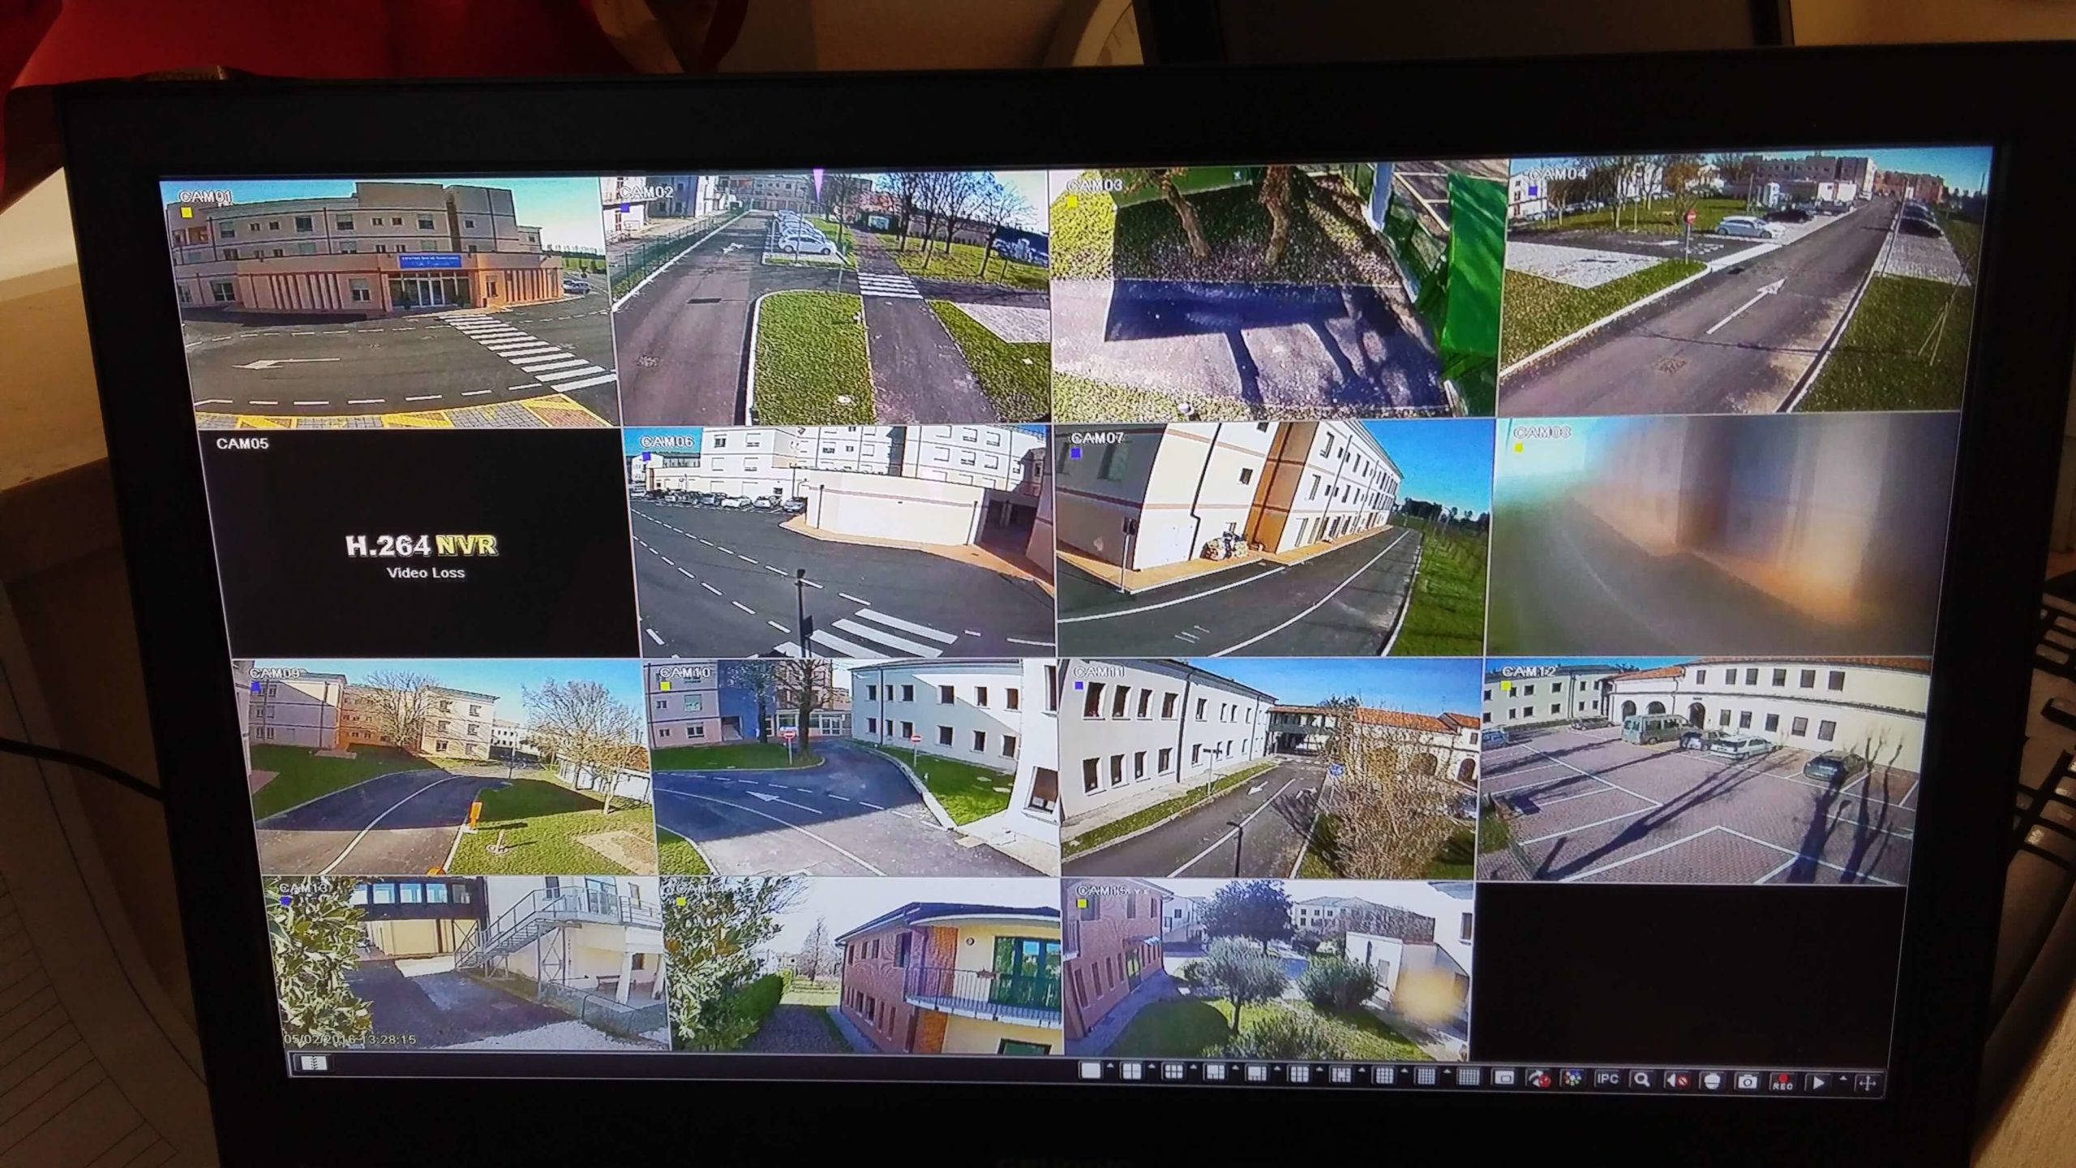Click the CAM01 building entrance feed
The width and height of the screenshot is (2076, 1168).
tap(389, 300)
